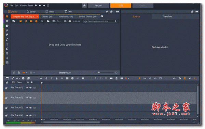This screenshot has height=129, width=205.
Task: Click the 3D filter in the library toolbar
Action: tap(65, 21)
